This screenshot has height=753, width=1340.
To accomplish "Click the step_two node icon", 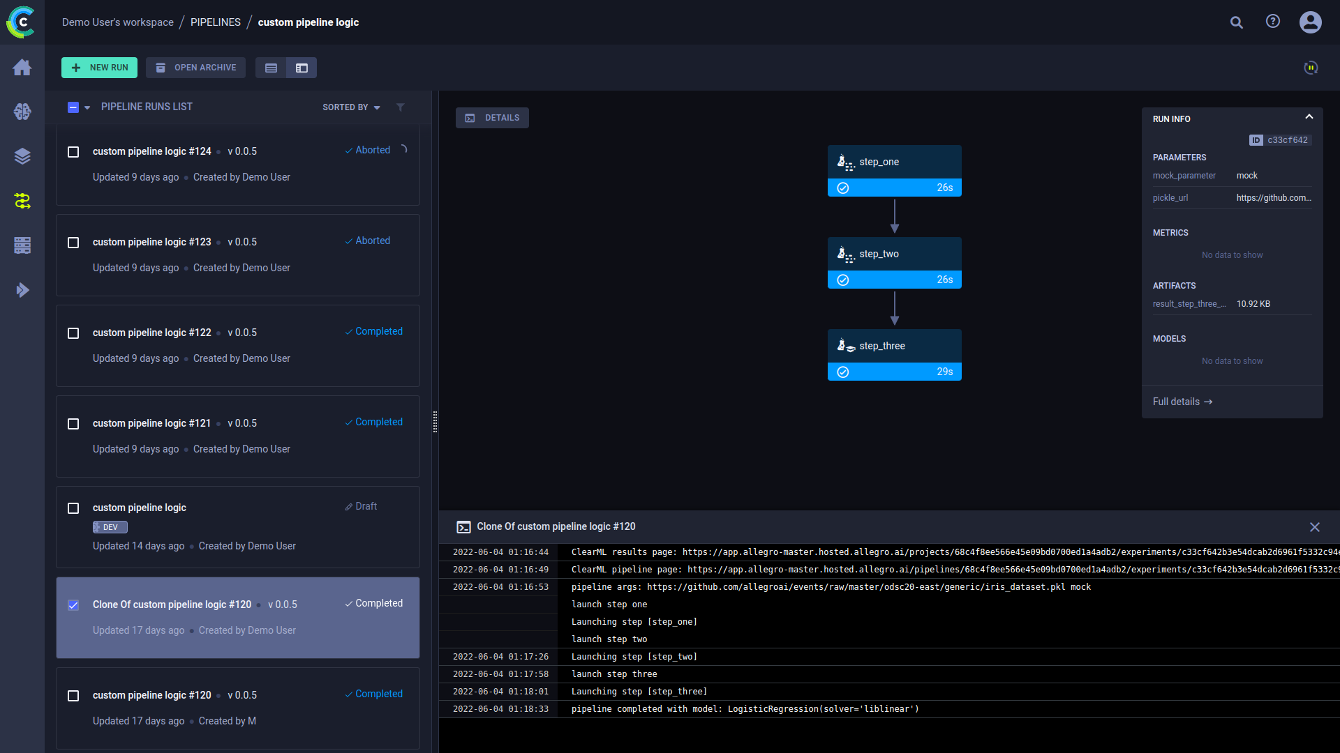I will (x=845, y=254).
